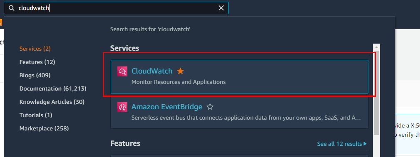Click the Amazon EventBridge service icon
The image size is (420, 157).
click(122, 107)
